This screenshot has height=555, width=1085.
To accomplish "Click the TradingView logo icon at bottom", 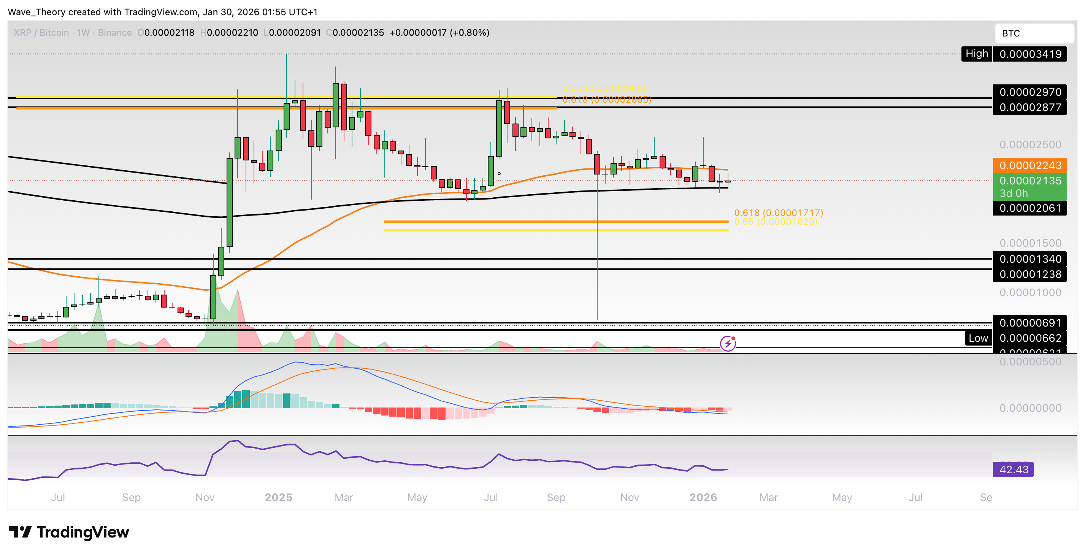I will [20, 532].
